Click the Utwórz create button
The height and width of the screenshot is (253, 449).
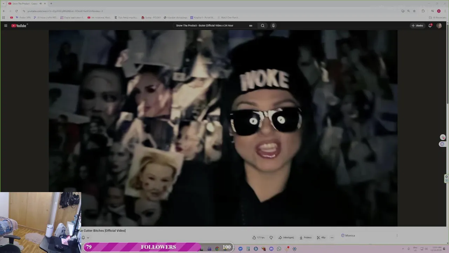point(417,26)
